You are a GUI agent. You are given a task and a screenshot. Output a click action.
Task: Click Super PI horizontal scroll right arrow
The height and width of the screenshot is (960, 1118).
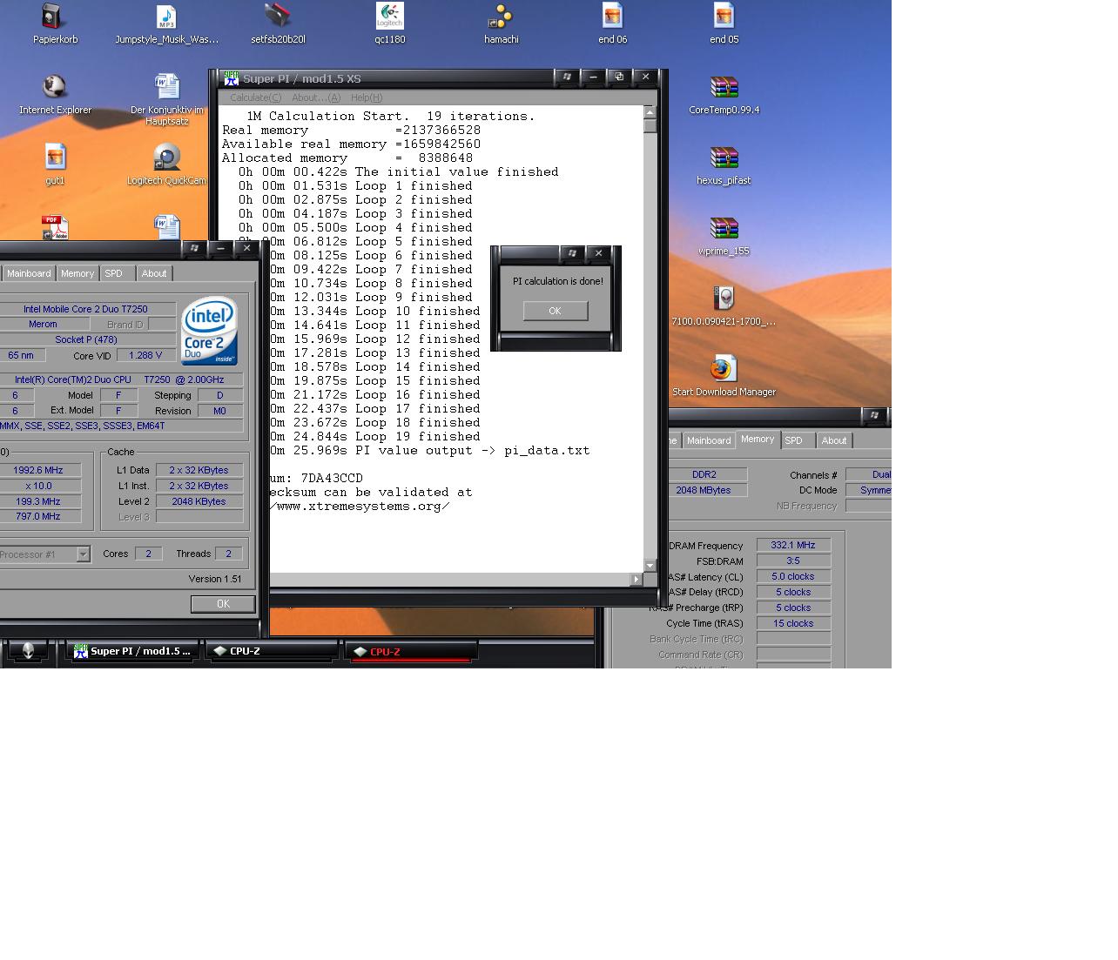tap(636, 580)
